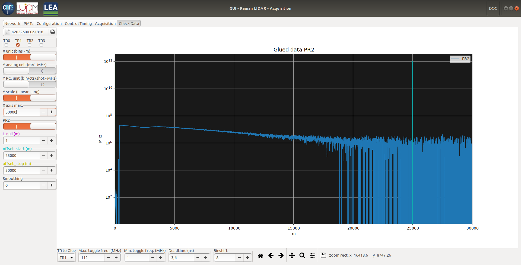
Task: Click the forward arrow plot navigation icon
Action: (x=281, y=256)
